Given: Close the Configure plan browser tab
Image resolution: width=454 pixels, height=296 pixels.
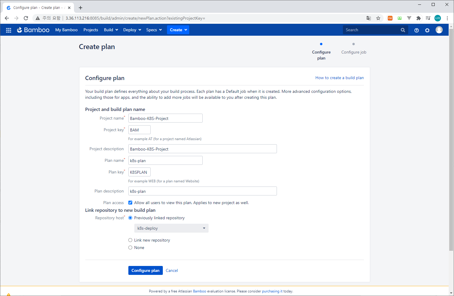Looking at the screenshot, I should point(69,8).
